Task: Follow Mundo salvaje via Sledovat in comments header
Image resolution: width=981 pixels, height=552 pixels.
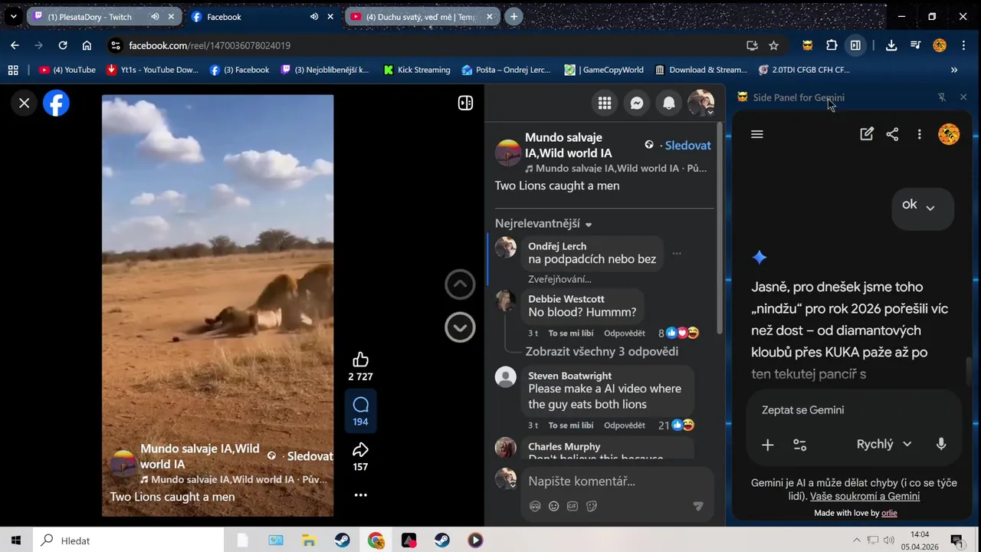Action: 687,145
